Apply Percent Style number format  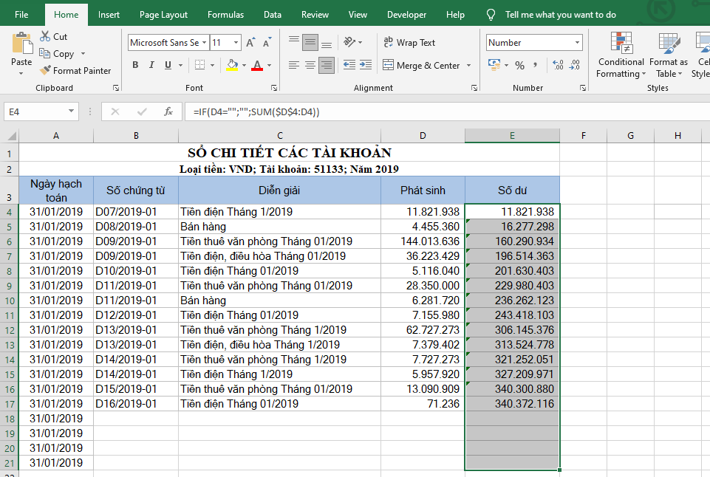(519, 65)
